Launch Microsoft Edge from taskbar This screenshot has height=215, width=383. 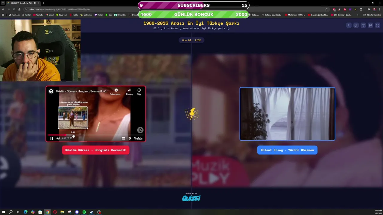pos(25,212)
